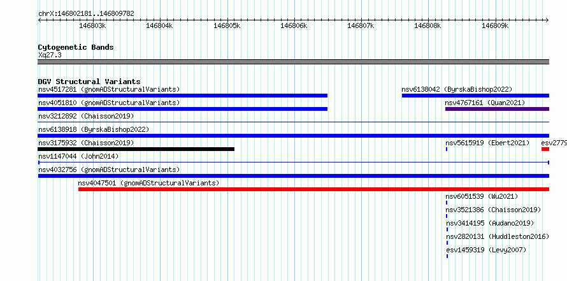Click the nsv2820131 Huddleston2016 label
The width and height of the screenshot is (567, 281).
tap(497, 236)
